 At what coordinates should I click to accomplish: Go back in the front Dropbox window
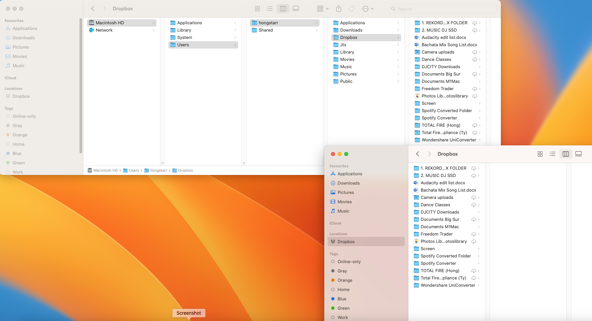pos(418,154)
